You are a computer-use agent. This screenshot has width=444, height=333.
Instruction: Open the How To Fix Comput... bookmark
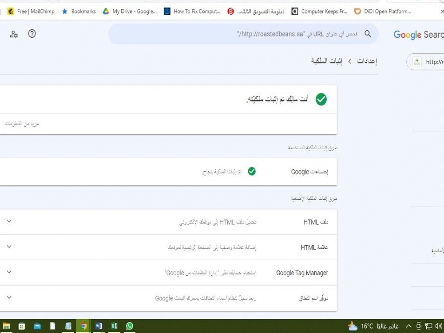[x=192, y=12]
